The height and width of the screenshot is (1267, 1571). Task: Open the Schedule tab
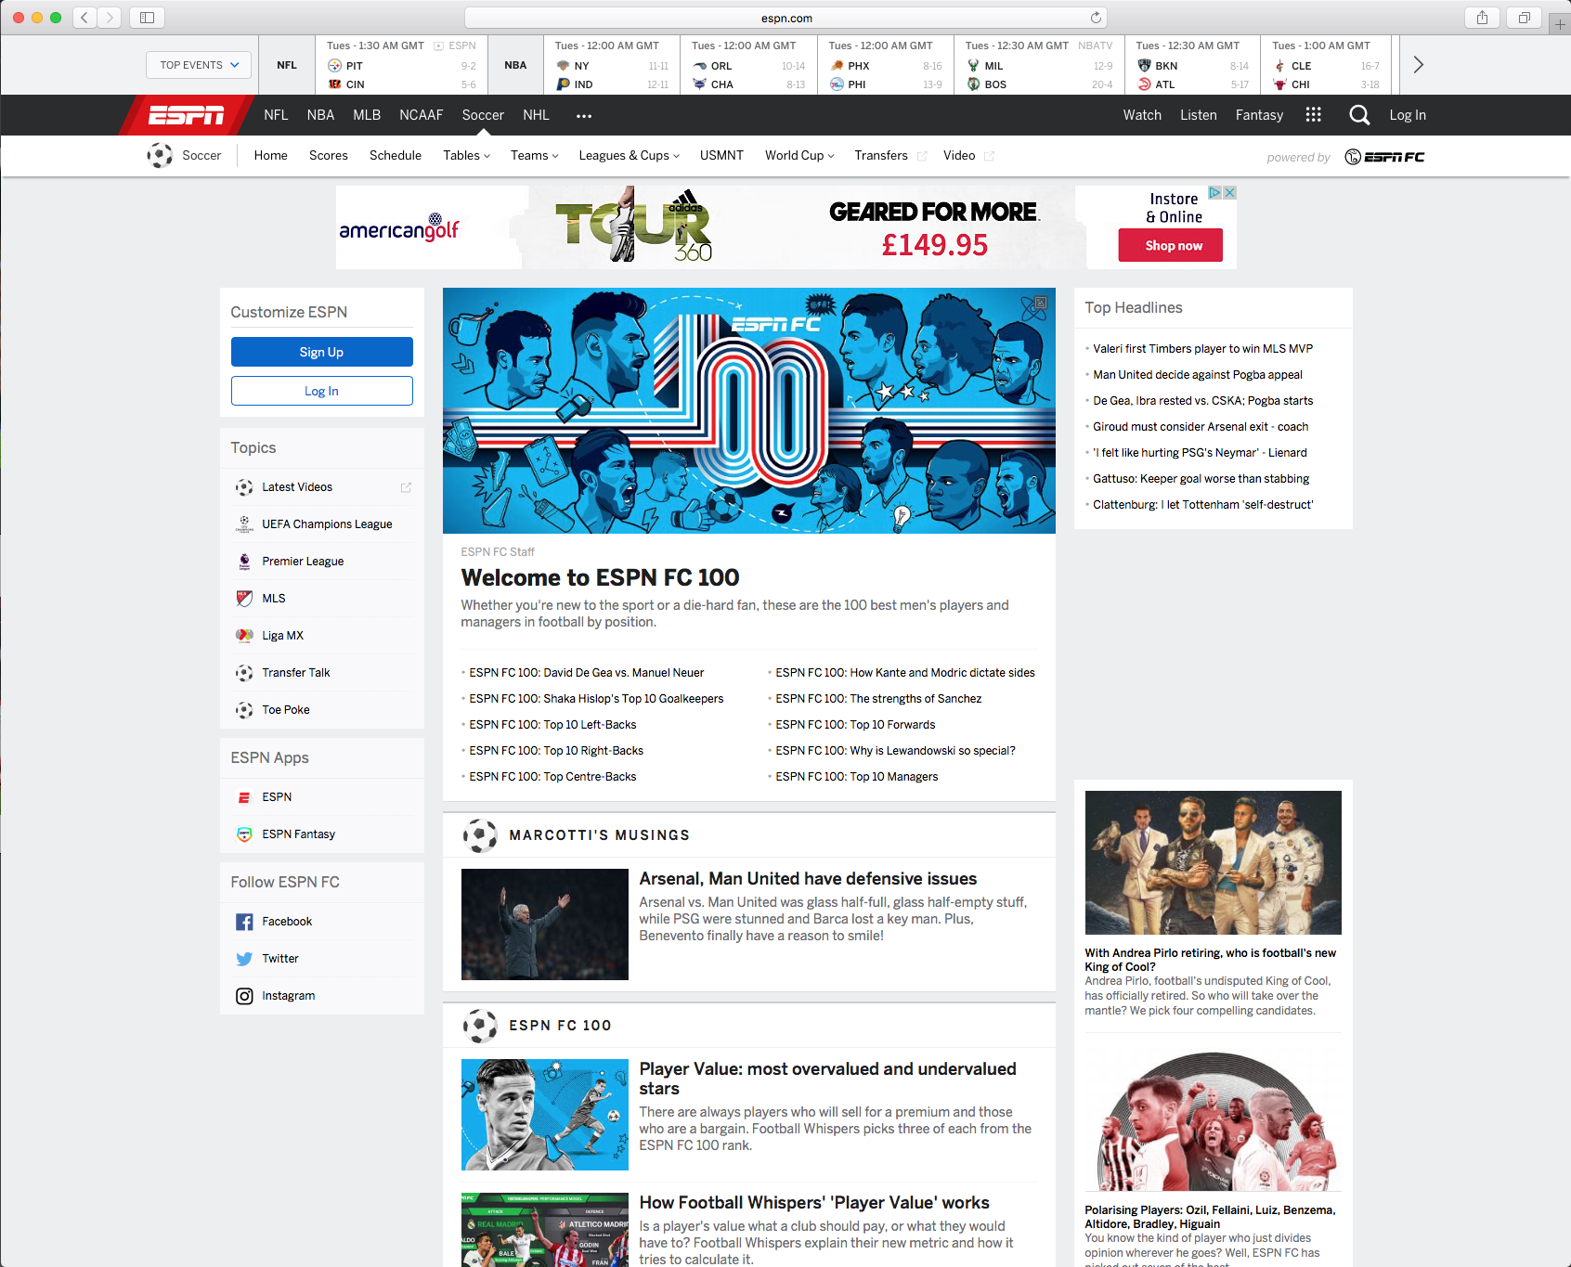(396, 155)
